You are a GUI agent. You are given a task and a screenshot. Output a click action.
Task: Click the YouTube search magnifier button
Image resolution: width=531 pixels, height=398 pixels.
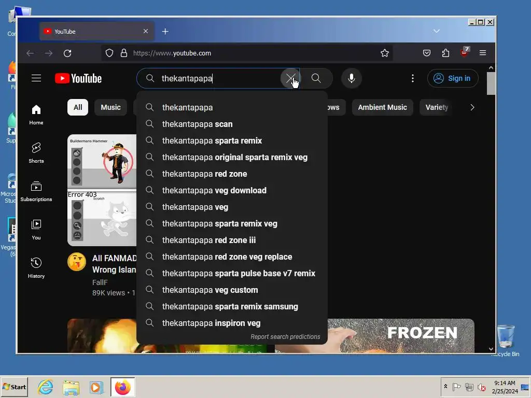pyautogui.click(x=316, y=79)
